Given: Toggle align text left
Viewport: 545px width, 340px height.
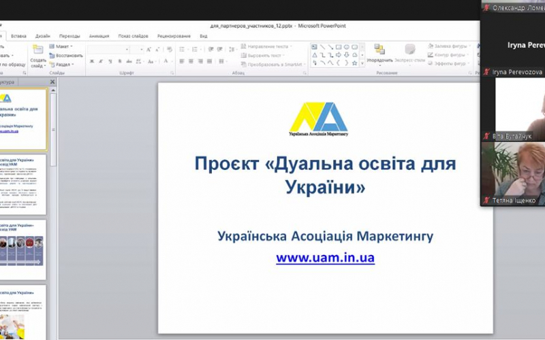Looking at the screenshot, I should (181, 61).
